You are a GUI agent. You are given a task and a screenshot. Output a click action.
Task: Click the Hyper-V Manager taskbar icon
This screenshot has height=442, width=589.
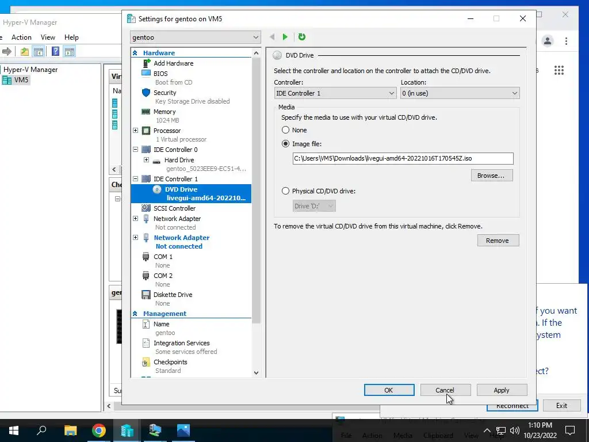pyautogui.click(x=127, y=430)
